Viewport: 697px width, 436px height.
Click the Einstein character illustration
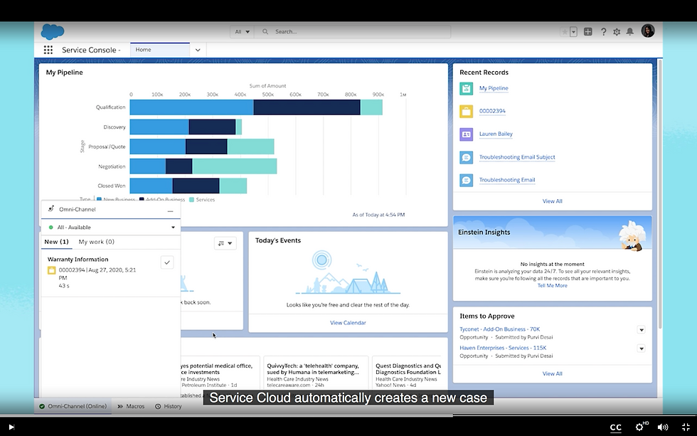(632, 236)
